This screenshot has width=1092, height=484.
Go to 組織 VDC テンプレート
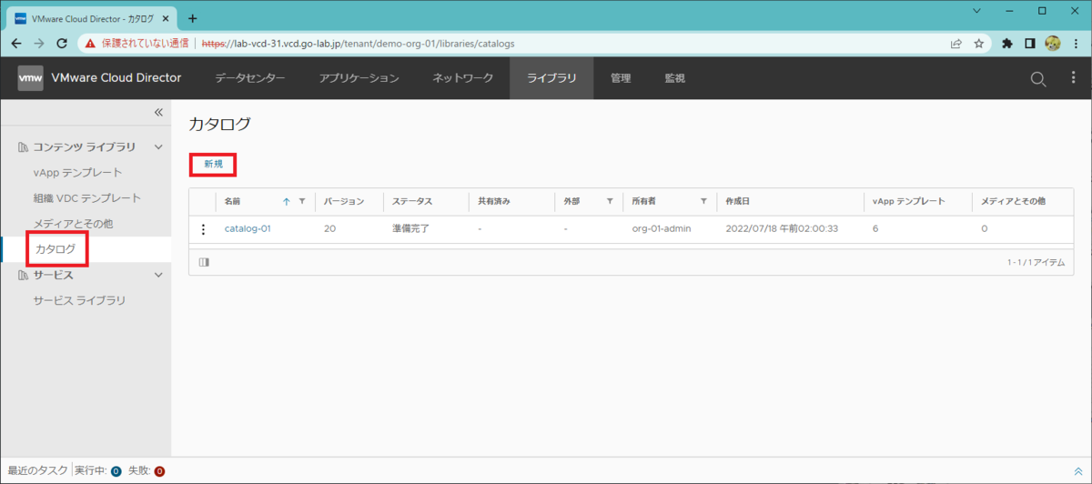click(87, 197)
